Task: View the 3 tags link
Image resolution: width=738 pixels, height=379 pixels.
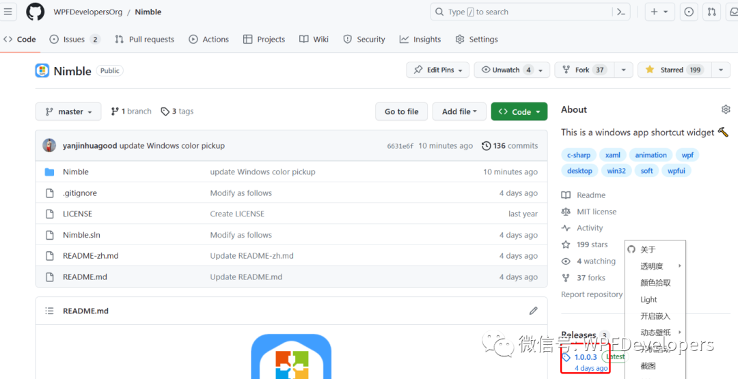Action: coord(177,111)
